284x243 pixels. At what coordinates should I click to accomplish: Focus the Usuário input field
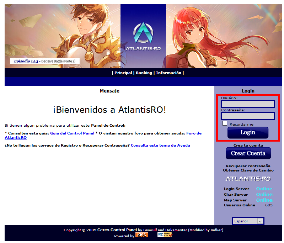tap(248, 104)
